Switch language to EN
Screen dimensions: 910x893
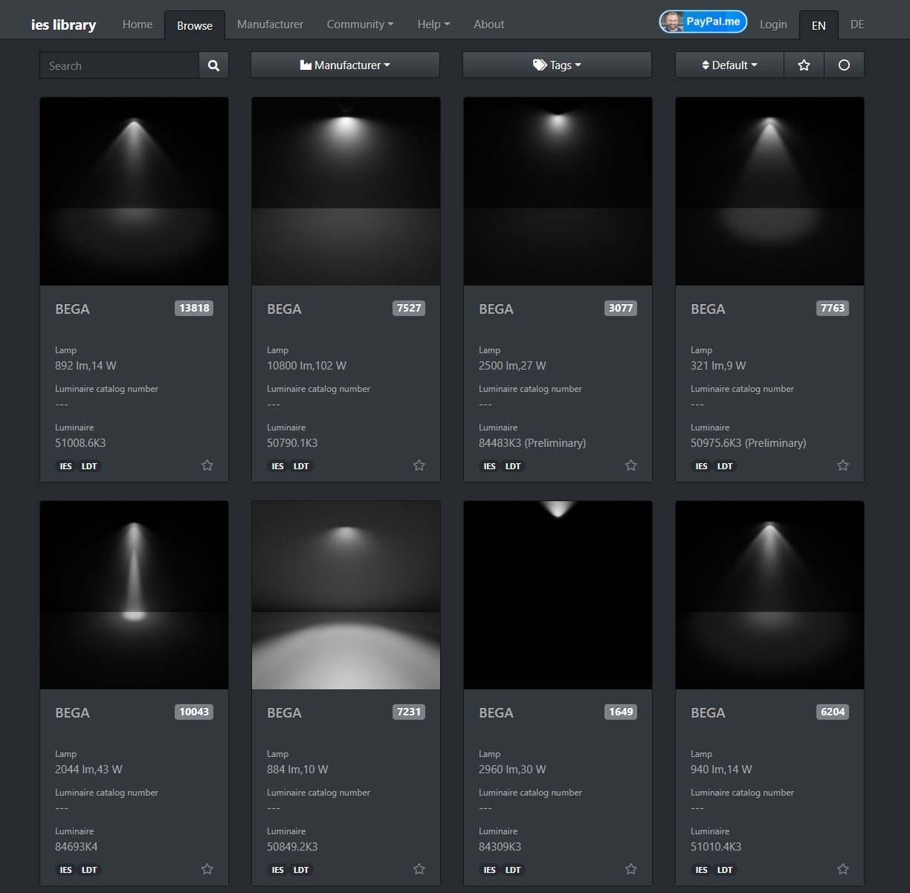[819, 25]
